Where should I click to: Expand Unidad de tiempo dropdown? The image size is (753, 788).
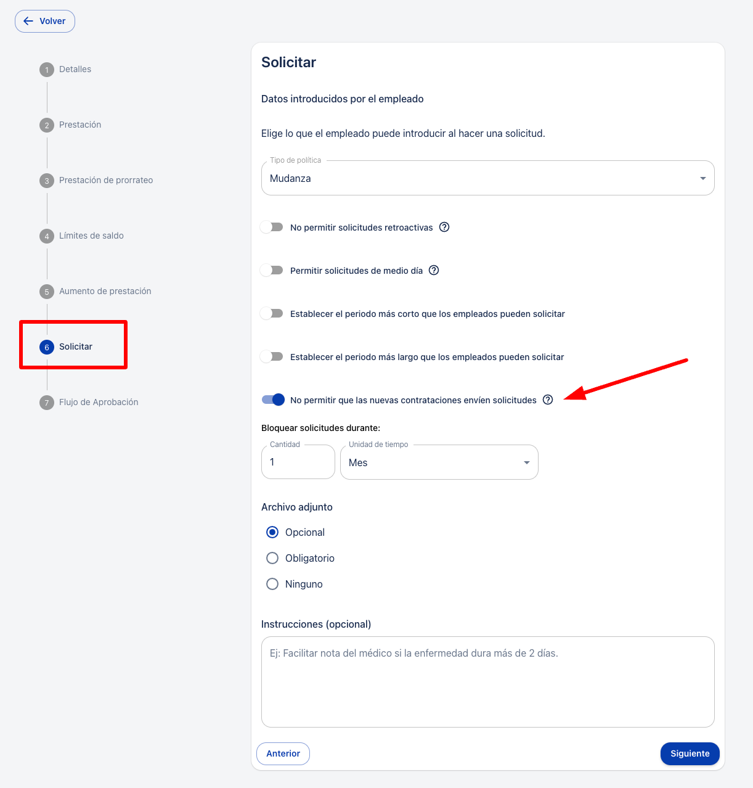(439, 462)
